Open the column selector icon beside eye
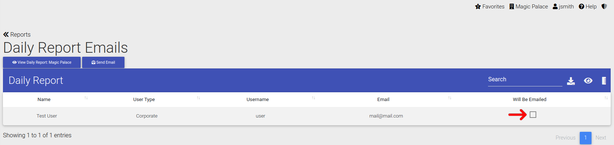 click(604, 81)
